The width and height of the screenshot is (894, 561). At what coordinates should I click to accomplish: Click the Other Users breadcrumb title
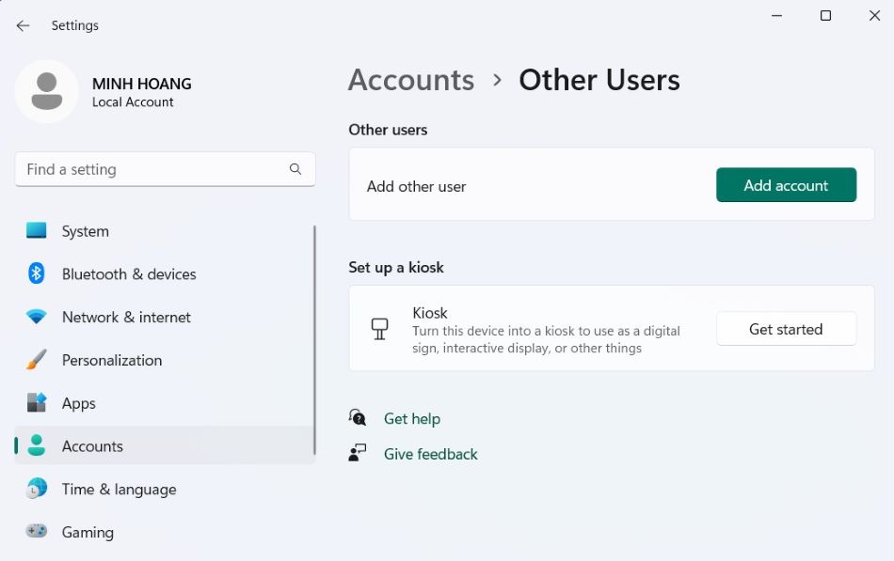[x=599, y=80]
